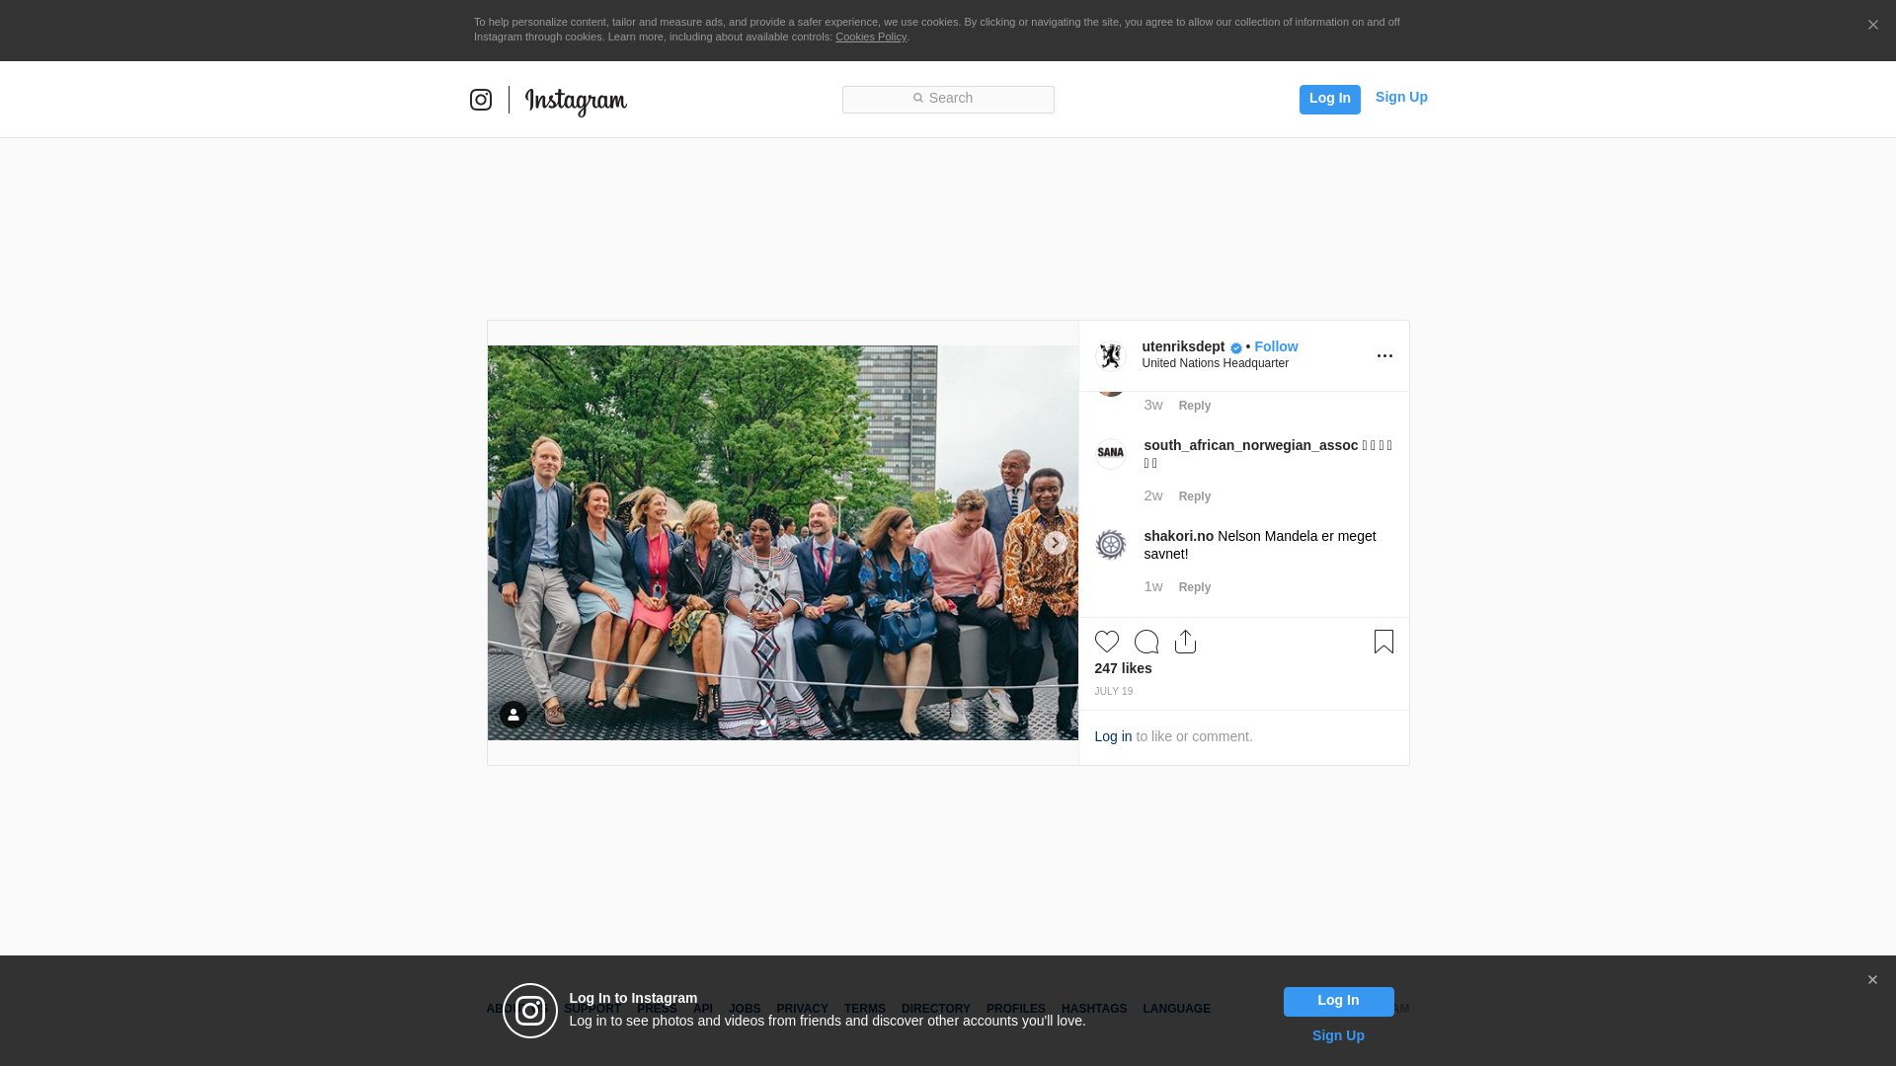Open the bottom banner Sign Up link
This screenshot has height=1066, width=1896.
pyautogui.click(x=1338, y=1035)
